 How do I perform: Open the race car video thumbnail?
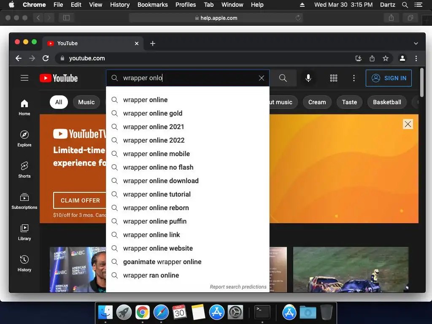coord(351,270)
